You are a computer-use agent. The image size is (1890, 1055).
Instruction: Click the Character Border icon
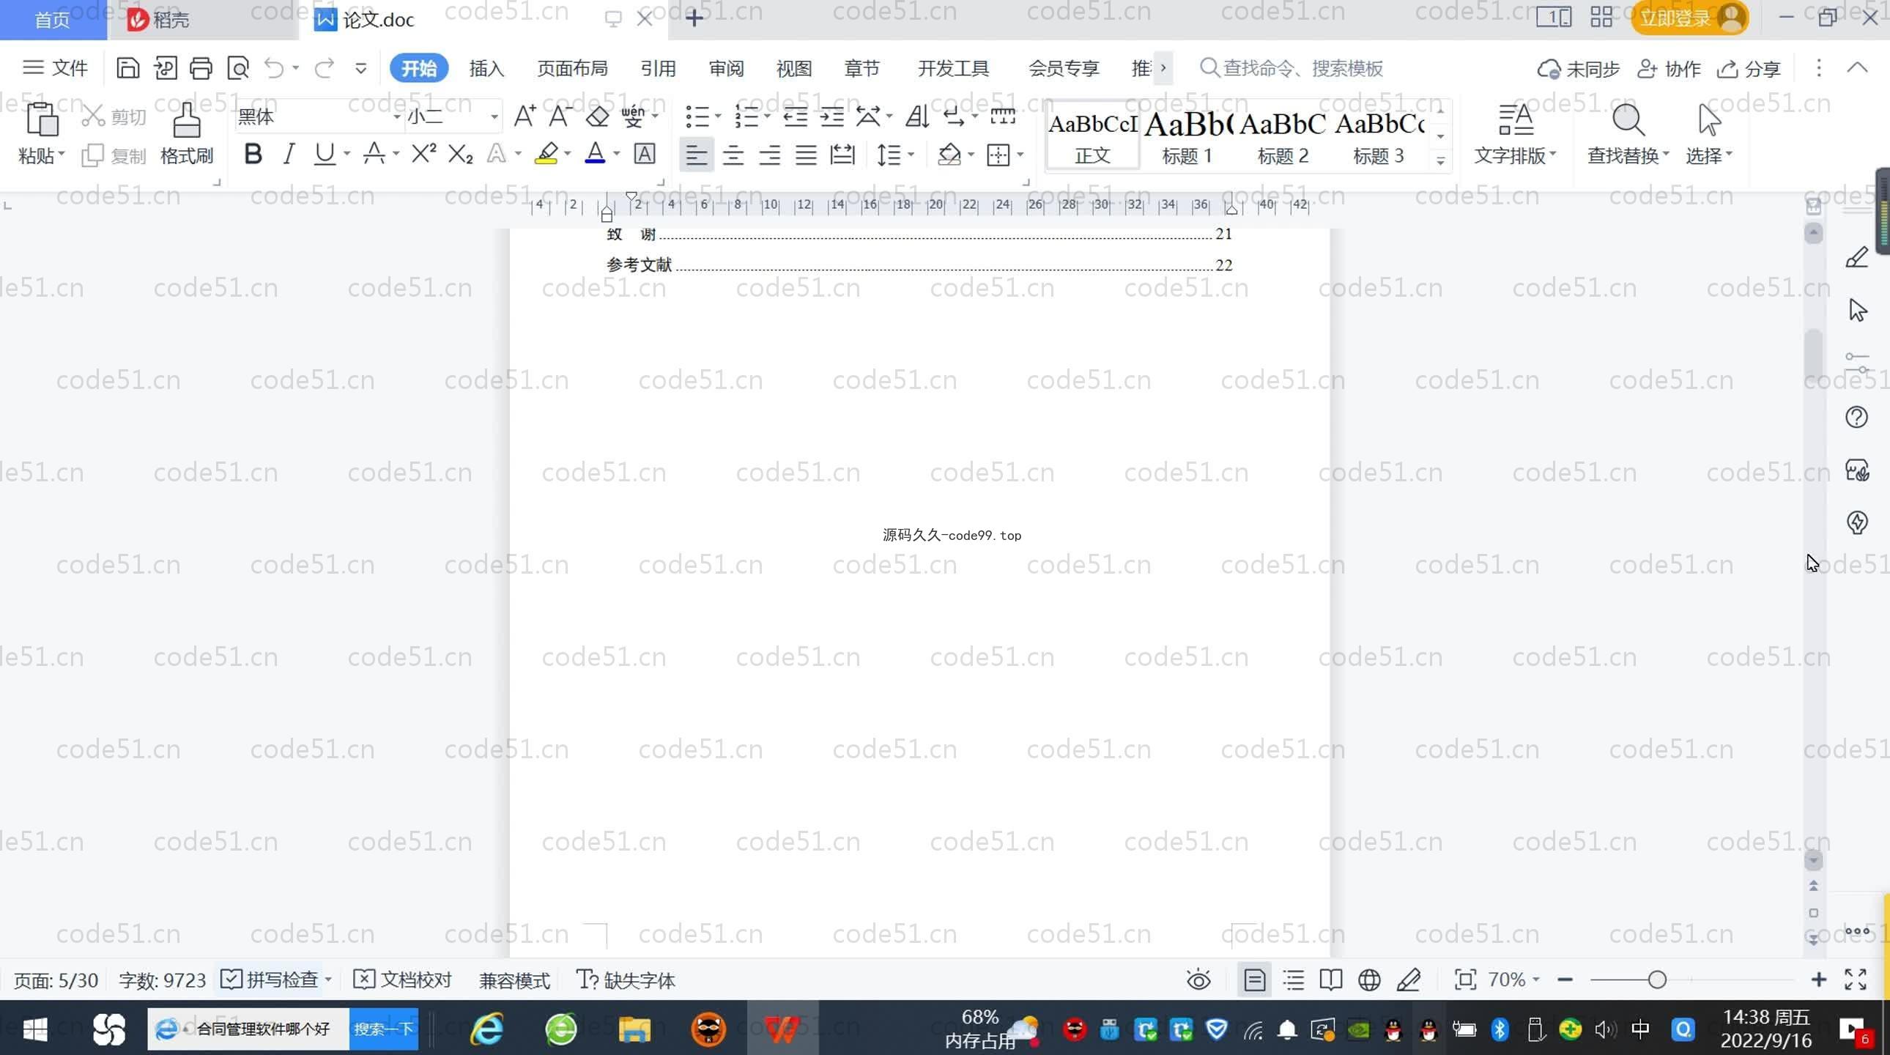pyautogui.click(x=644, y=154)
